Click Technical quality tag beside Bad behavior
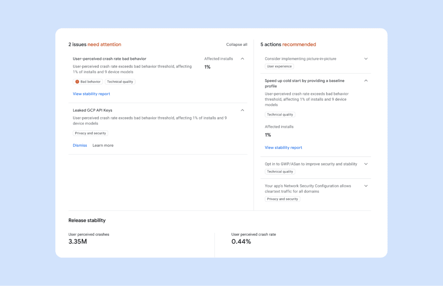The image size is (443, 286). (x=120, y=82)
